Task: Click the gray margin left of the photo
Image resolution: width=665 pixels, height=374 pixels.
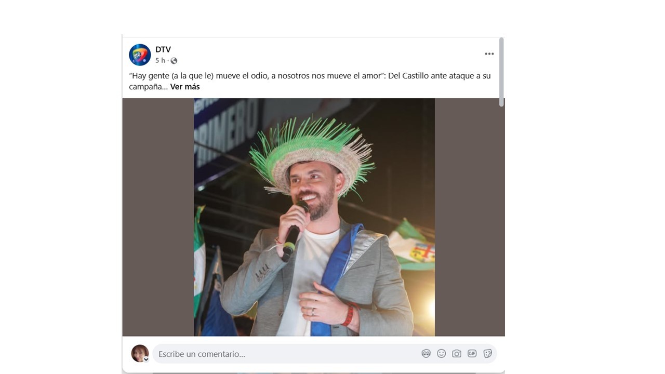Action: (158, 217)
